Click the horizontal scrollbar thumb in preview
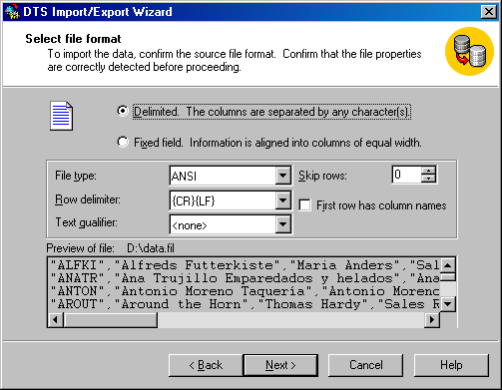The image size is (502, 390). pyautogui.click(x=110, y=319)
